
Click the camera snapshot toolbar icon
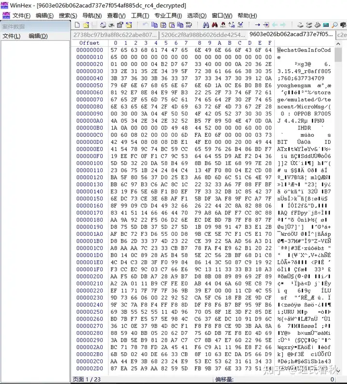tap(343, 25)
